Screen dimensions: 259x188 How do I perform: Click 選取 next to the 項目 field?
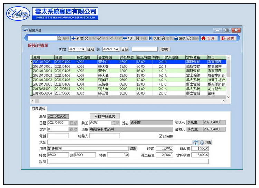(133, 149)
